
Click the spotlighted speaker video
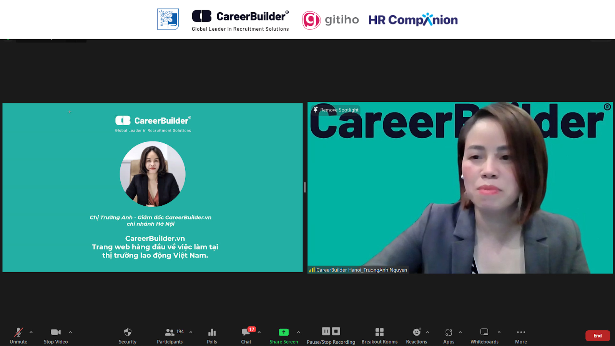point(460,188)
